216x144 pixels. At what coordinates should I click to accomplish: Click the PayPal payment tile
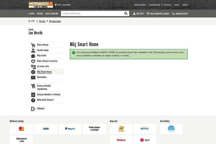pos(70,129)
